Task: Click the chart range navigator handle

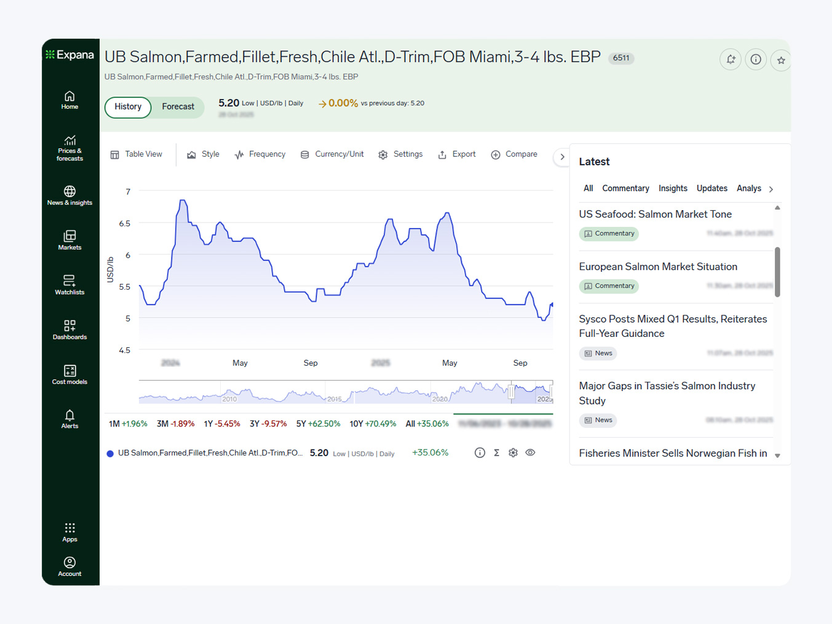Action: coord(511,392)
